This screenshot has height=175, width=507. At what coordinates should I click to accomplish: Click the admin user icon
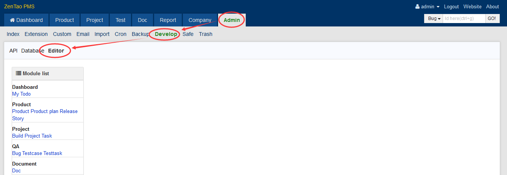(x=417, y=6)
